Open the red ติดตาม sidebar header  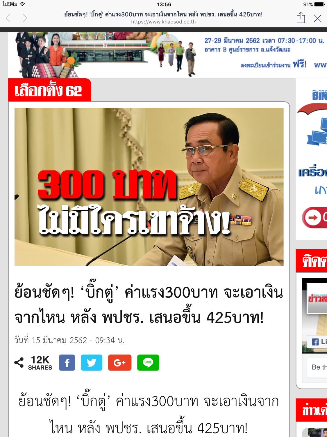312,261
